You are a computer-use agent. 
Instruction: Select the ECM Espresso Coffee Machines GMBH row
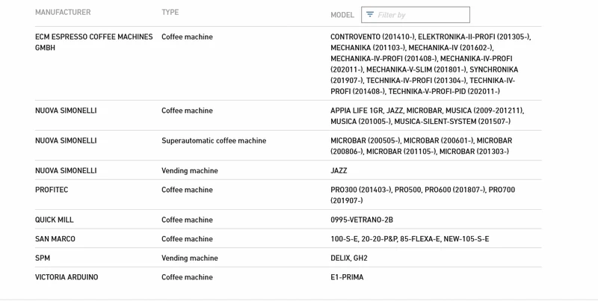pos(288,63)
